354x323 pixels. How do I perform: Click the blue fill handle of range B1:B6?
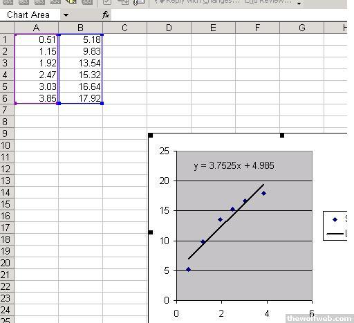[102, 104]
